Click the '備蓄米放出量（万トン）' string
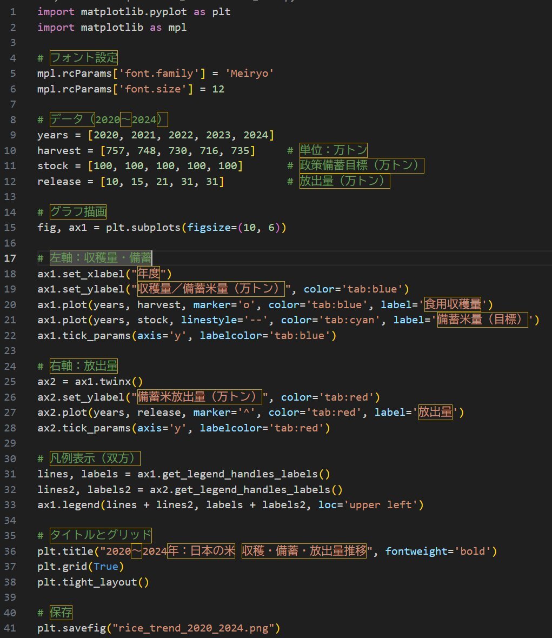The width and height of the screenshot is (552, 638). pyautogui.click(x=199, y=397)
